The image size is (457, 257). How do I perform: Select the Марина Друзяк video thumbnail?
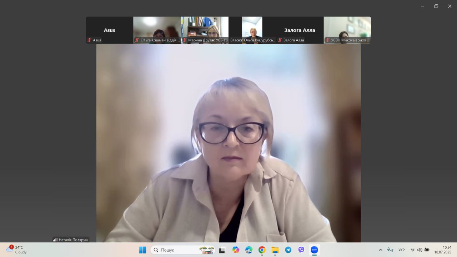tap(205, 30)
